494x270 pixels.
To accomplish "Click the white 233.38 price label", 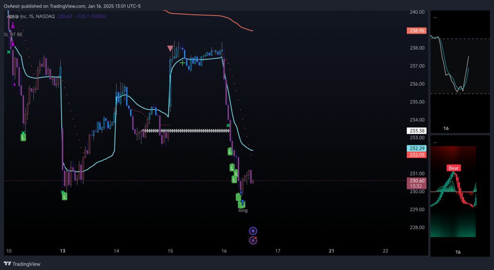I will 416,131.
